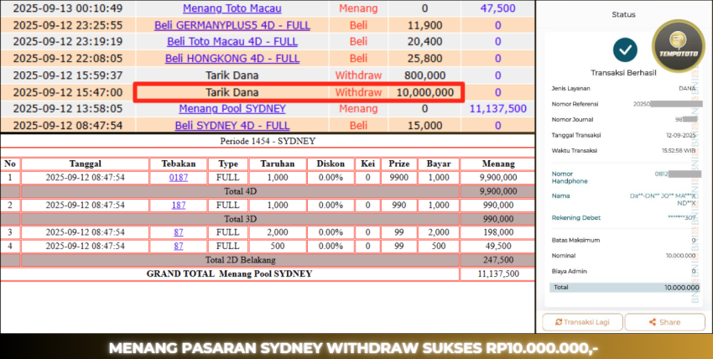
Task: Click the Nomor Handphone label
Action: 570,177
